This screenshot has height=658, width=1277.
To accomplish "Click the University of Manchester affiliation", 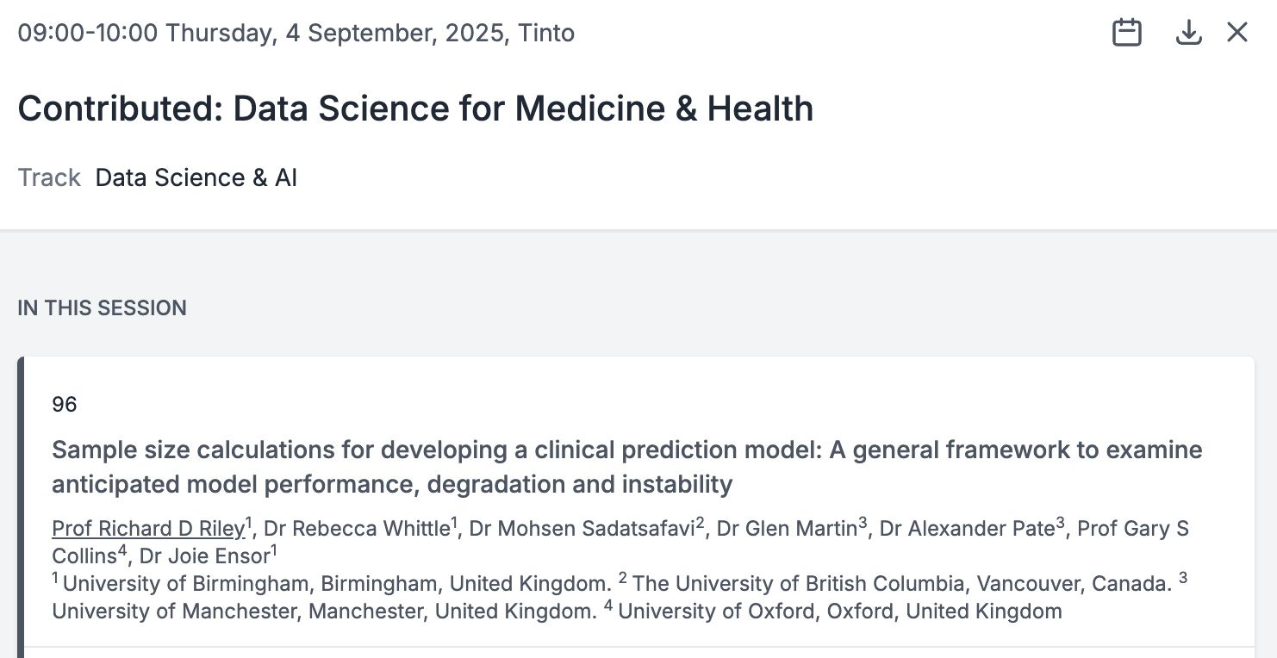I will point(324,611).
